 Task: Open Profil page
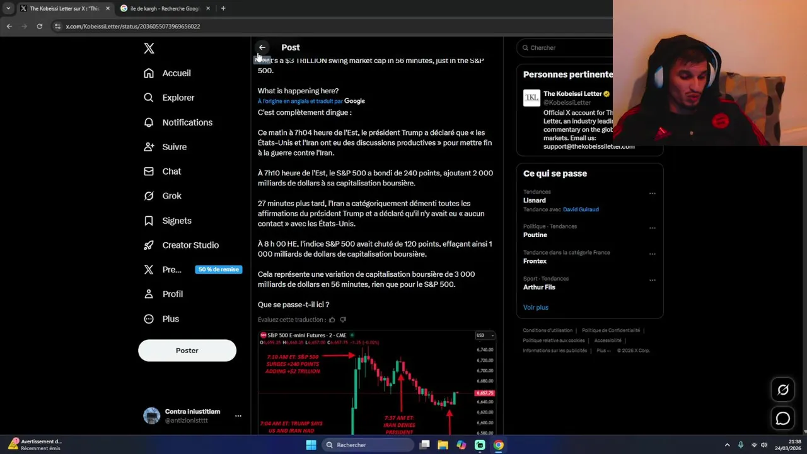pos(163,294)
